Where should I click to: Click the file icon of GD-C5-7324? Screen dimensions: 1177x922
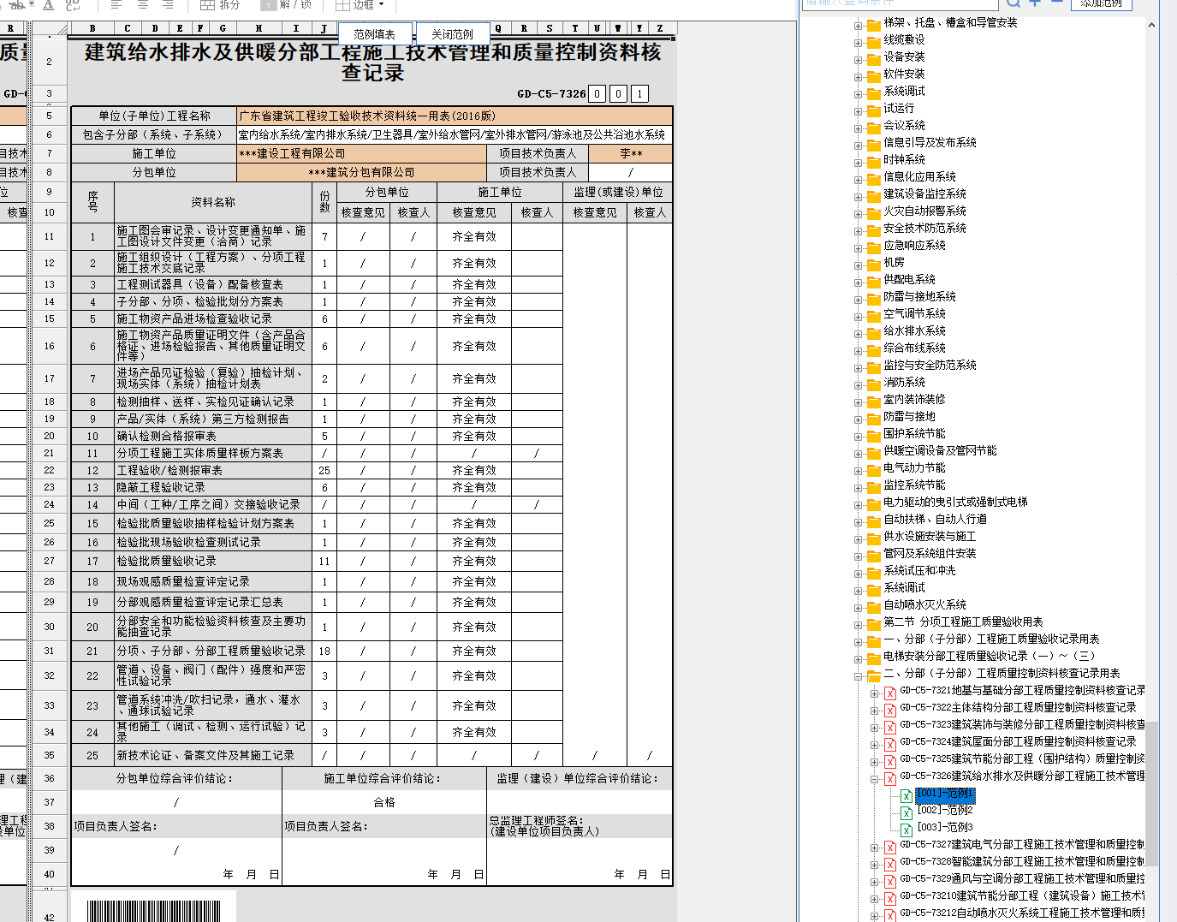(x=890, y=743)
